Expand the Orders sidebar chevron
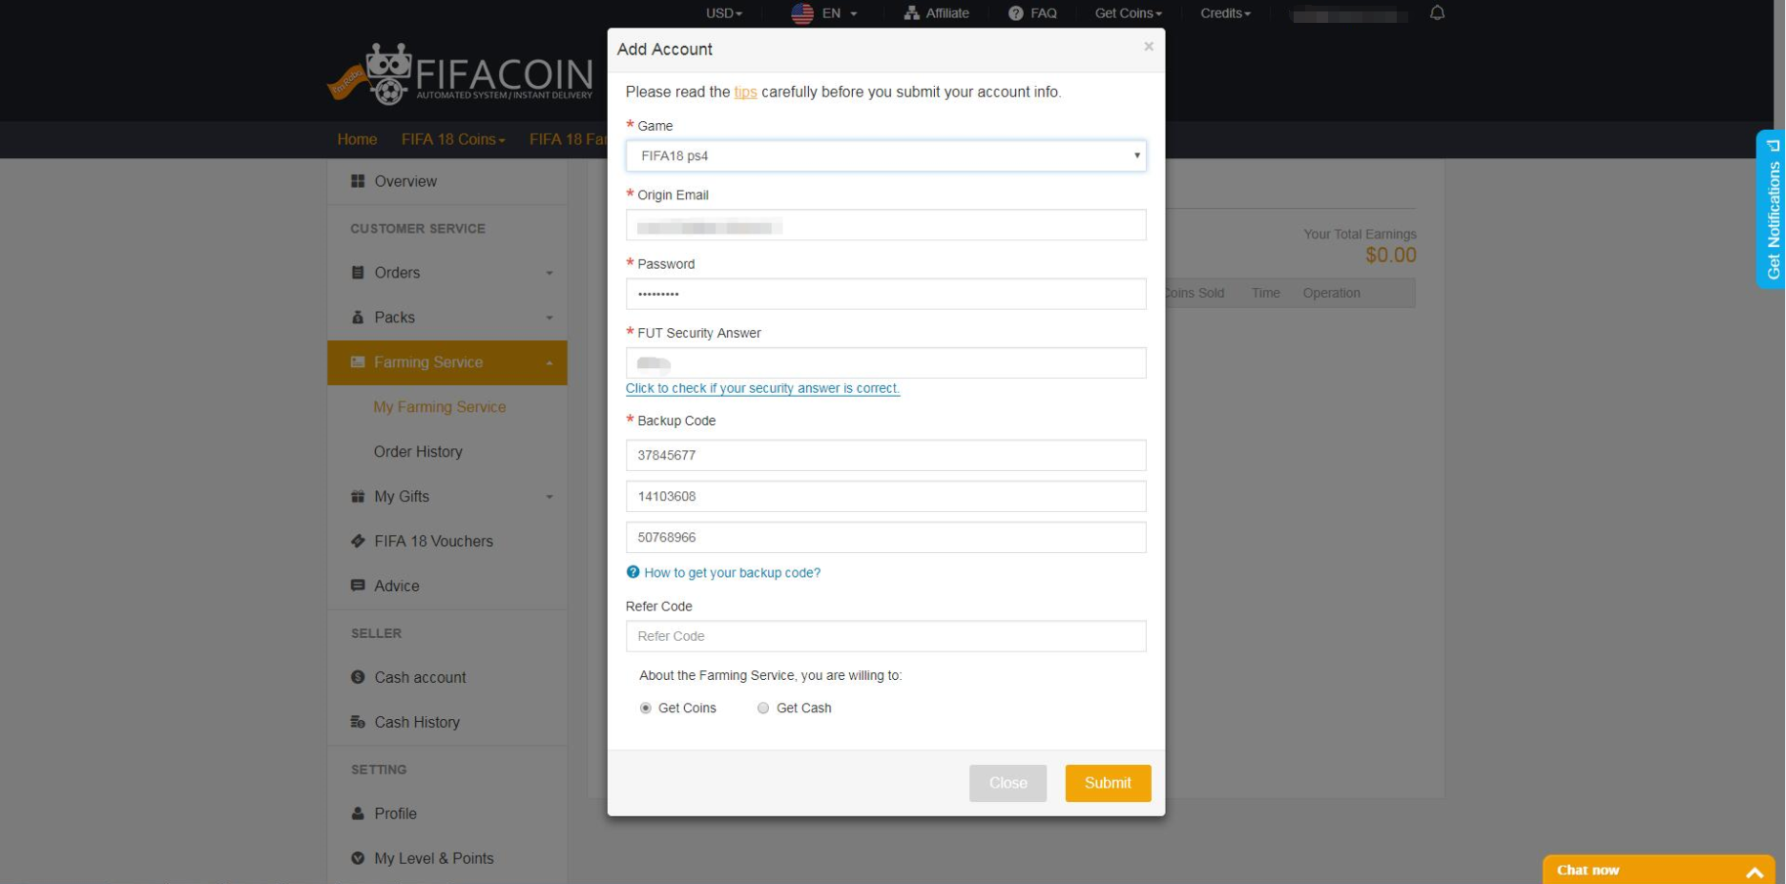This screenshot has height=884, width=1786. pos(550,274)
